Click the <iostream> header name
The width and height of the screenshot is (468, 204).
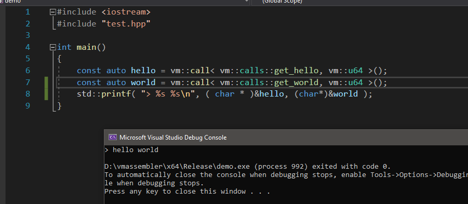[x=126, y=12]
